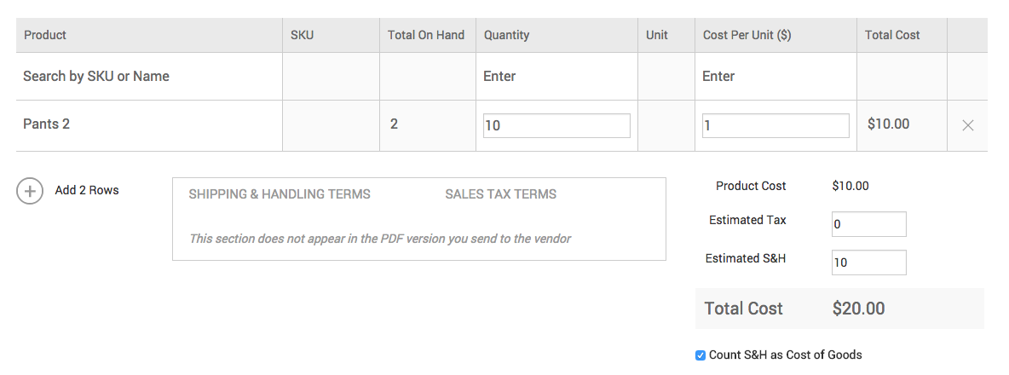The image size is (1009, 375).
Task: Click the Search by SKU or Name field
Action: pos(149,77)
